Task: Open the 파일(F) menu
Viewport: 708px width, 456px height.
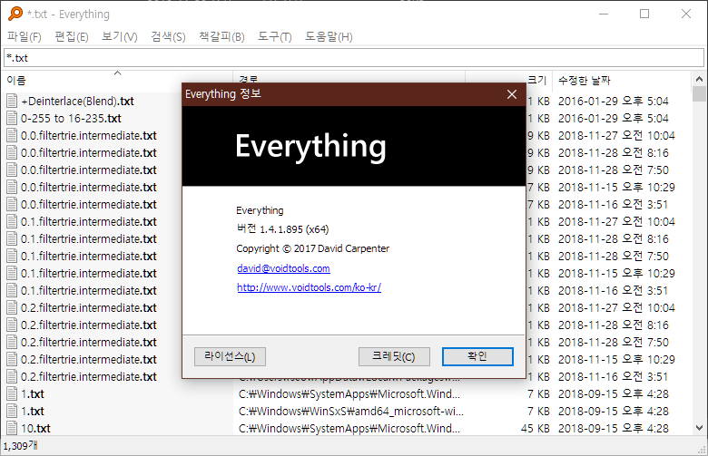Action: coord(24,36)
